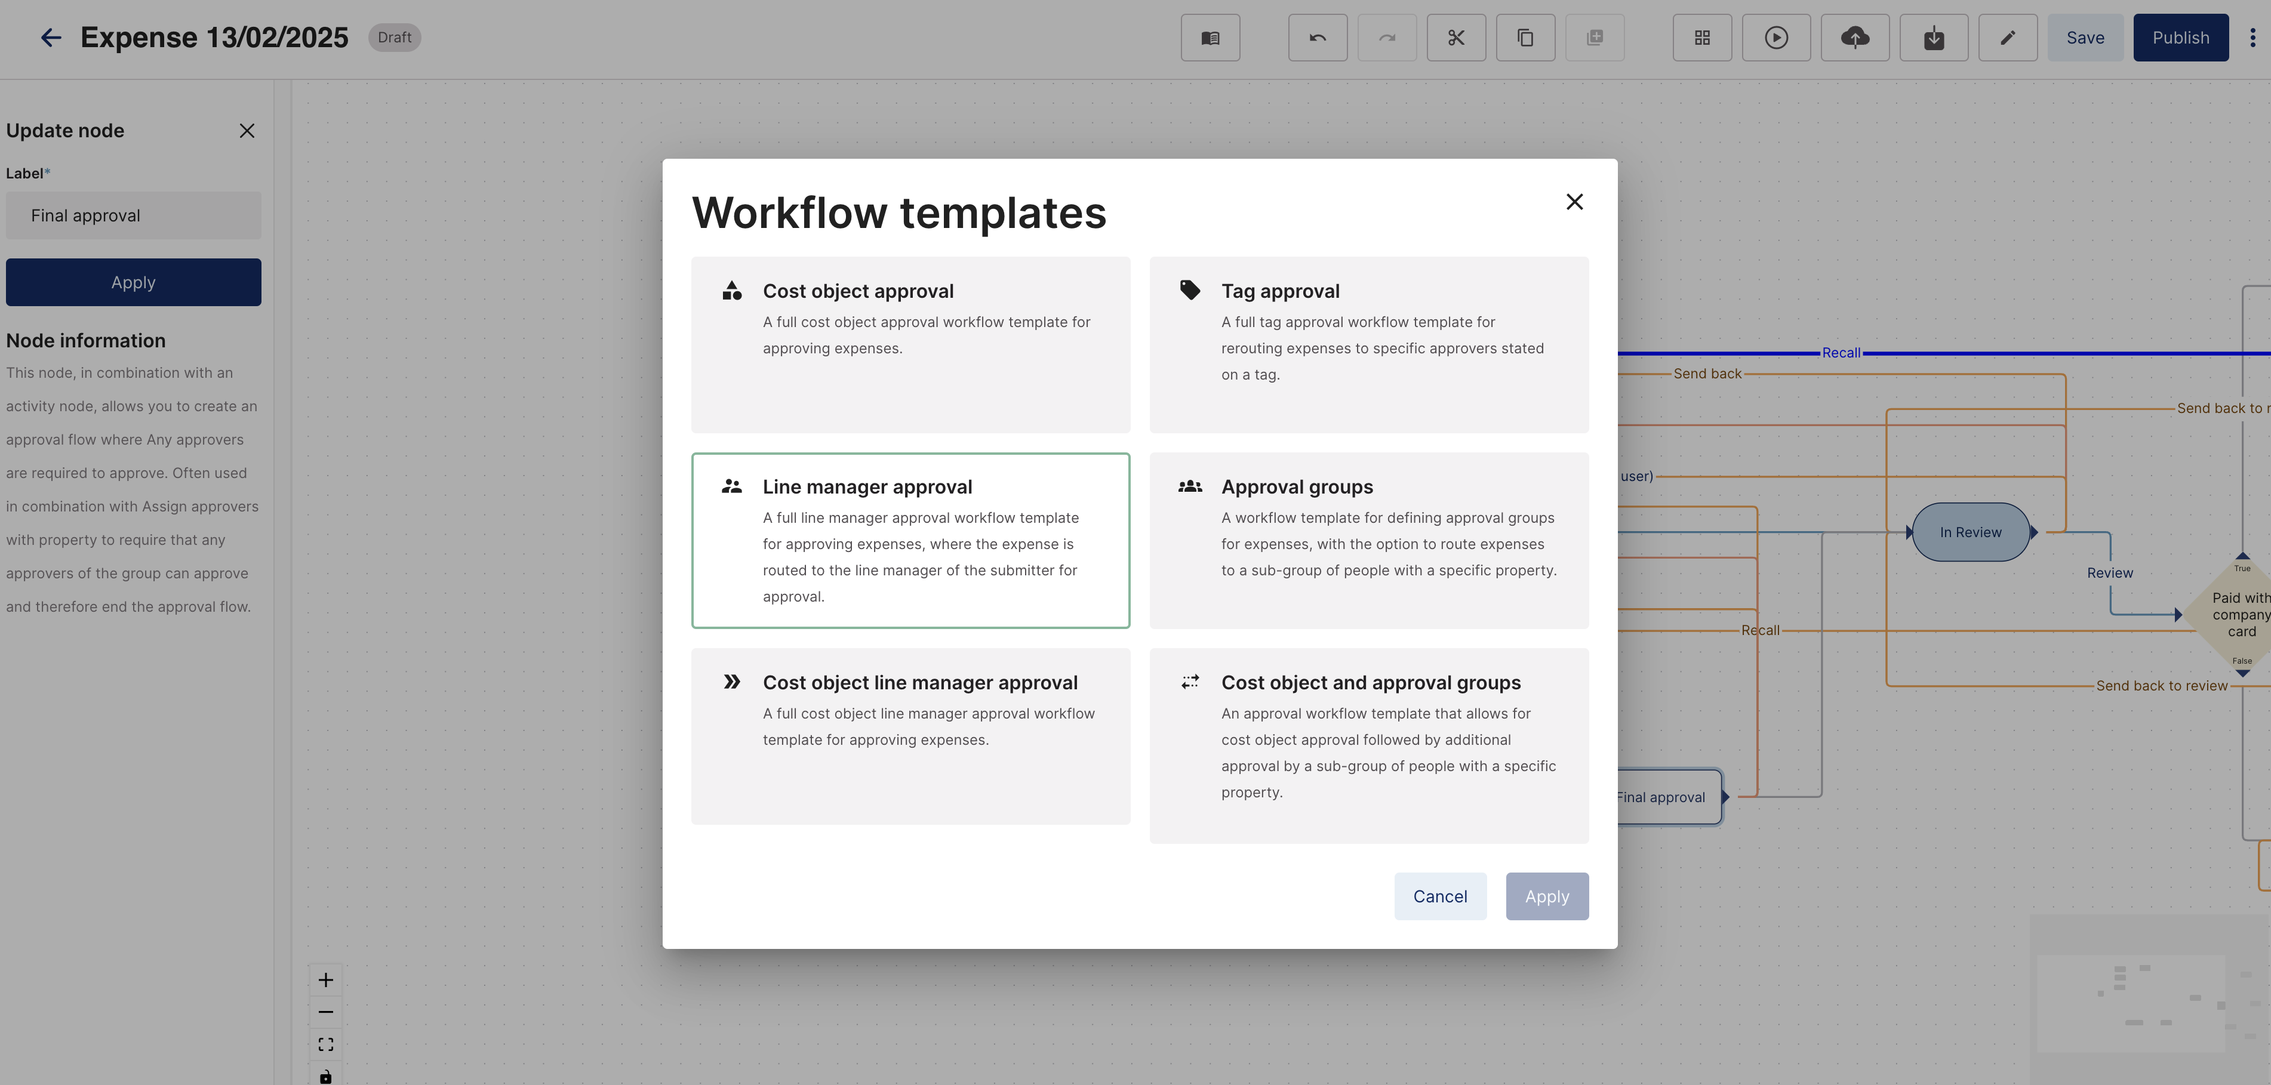Select the Cost object approval template

[x=910, y=344]
